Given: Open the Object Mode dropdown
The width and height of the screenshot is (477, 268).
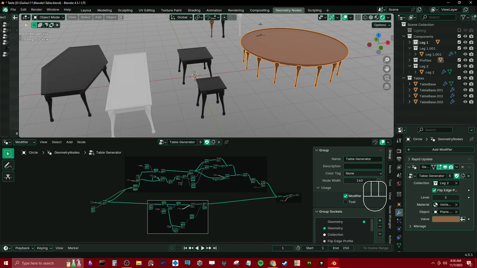Looking at the screenshot, I should click(x=48, y=17).
